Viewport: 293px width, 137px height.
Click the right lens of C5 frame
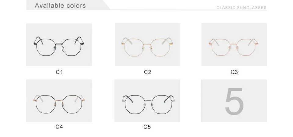(161, 104)
